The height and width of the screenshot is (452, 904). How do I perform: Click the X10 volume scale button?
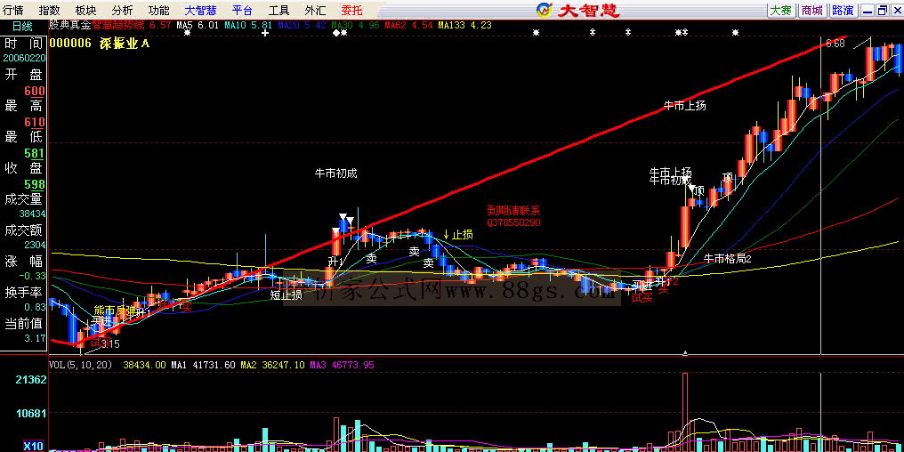tap(33, 447)
